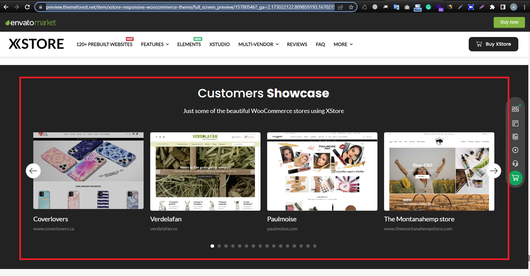530x276 pixels.
Task: Open the Verdelafan screenshot thumbnail
Action: [x=205, y=171]
